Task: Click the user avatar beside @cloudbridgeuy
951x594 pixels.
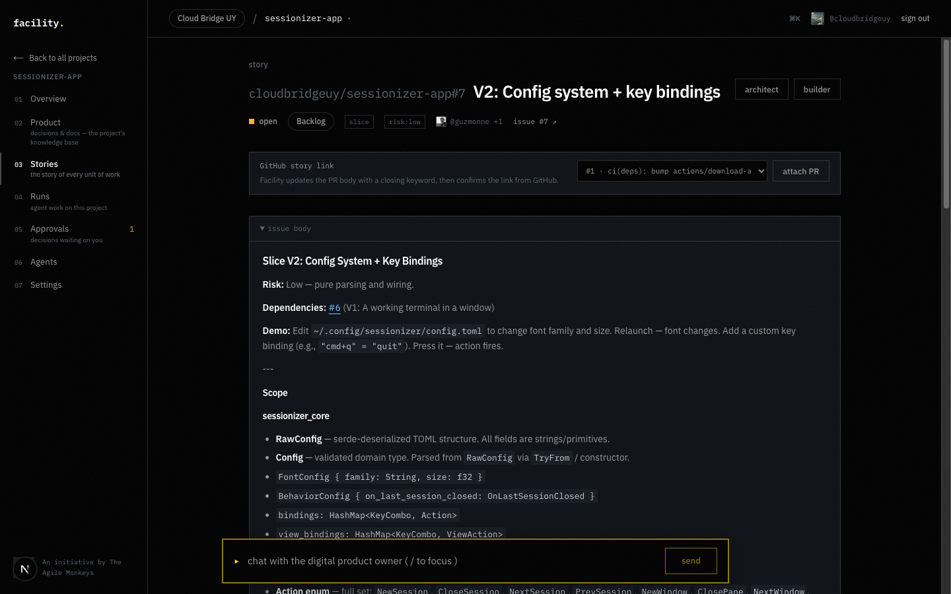Action: 818,18
